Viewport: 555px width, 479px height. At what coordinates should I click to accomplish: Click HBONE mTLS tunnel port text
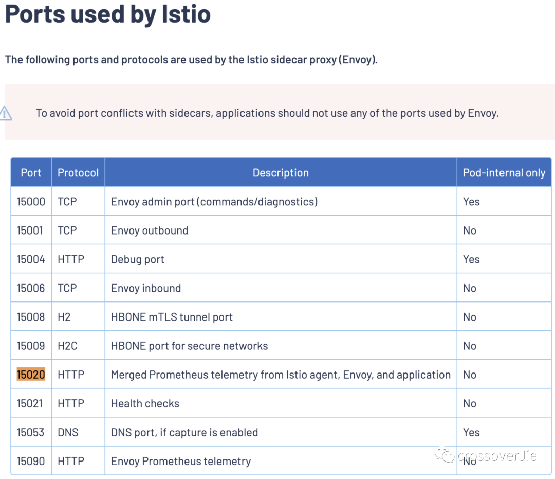(x=172, y=317)
